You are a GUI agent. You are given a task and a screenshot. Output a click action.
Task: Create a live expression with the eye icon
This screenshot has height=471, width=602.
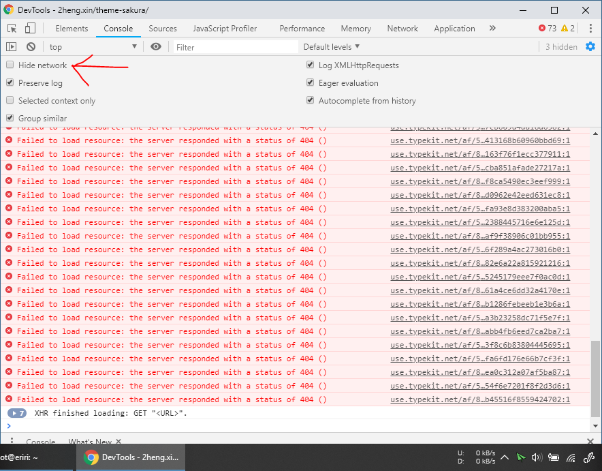click(x=155, y=47)
